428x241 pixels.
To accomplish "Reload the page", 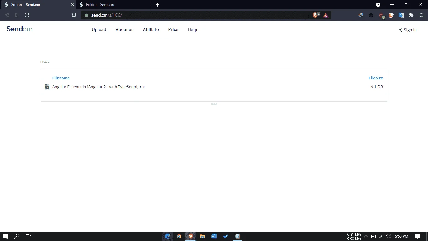I will [x=27, y=15].
